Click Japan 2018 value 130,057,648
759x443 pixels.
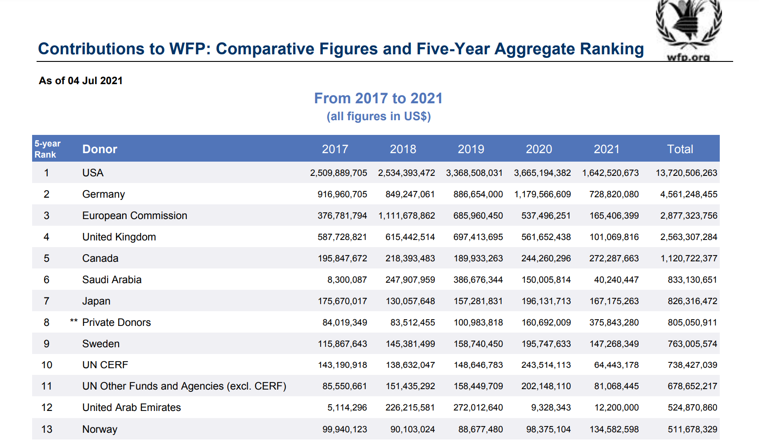click(x=410, y=301)
